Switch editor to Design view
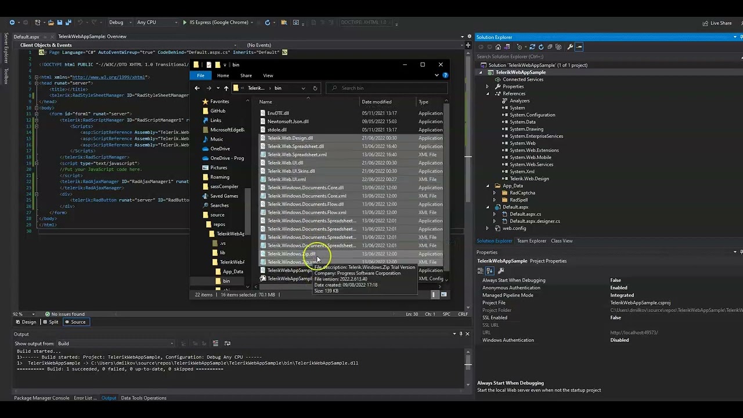743x418 pixels. (x=26, y=322)
